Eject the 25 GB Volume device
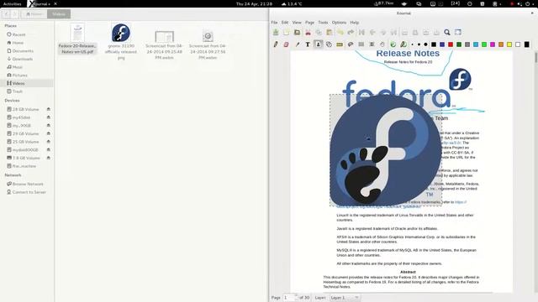 click(x=49, y=142)
